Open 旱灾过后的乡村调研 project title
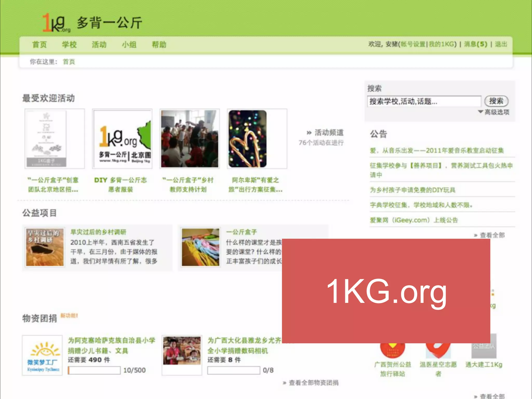532x399 pixels. tap(98, 232)
